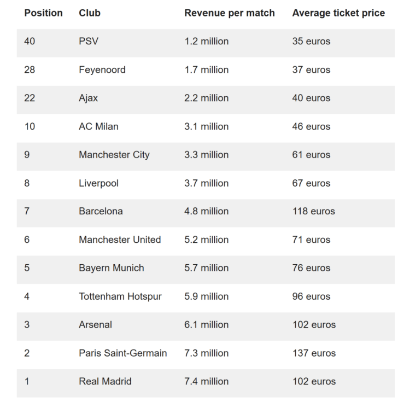Click the Position column header
The width and height of the screenshot is (410, 408).
pyautogui.click(x=43, y=13)
